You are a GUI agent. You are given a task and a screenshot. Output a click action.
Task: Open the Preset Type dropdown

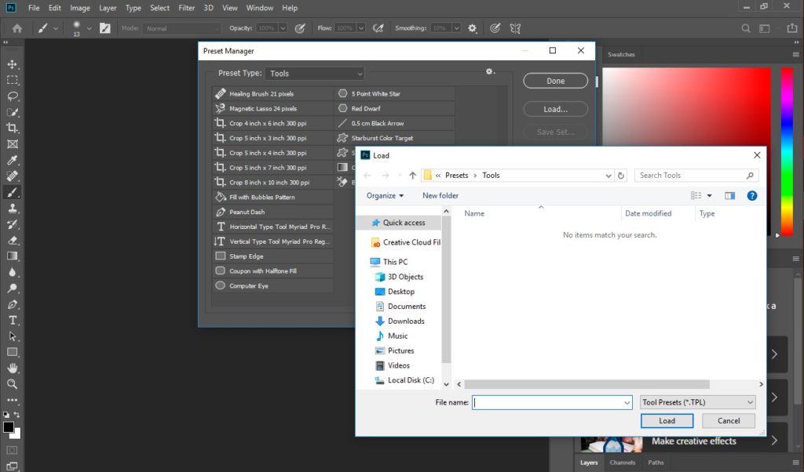pos(314,74)
